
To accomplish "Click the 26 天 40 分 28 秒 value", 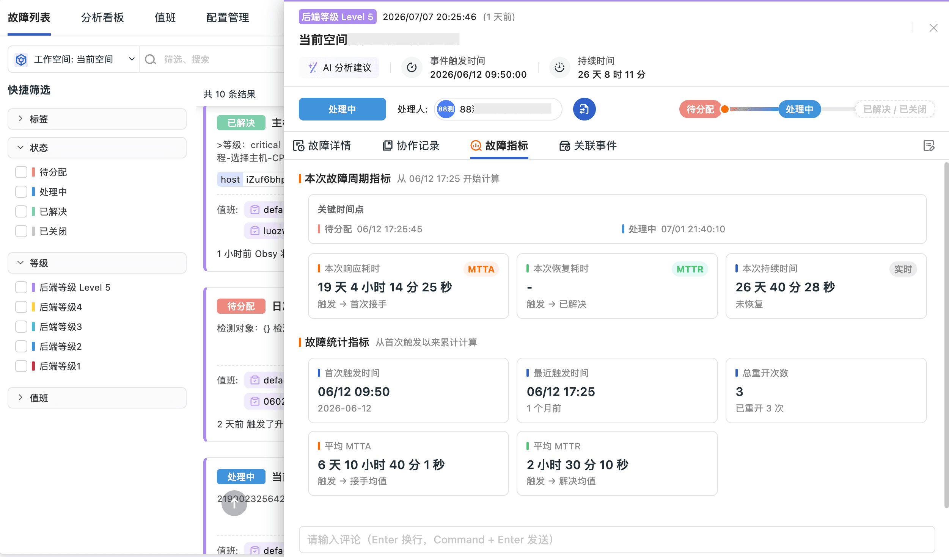I will click(785, 287).
